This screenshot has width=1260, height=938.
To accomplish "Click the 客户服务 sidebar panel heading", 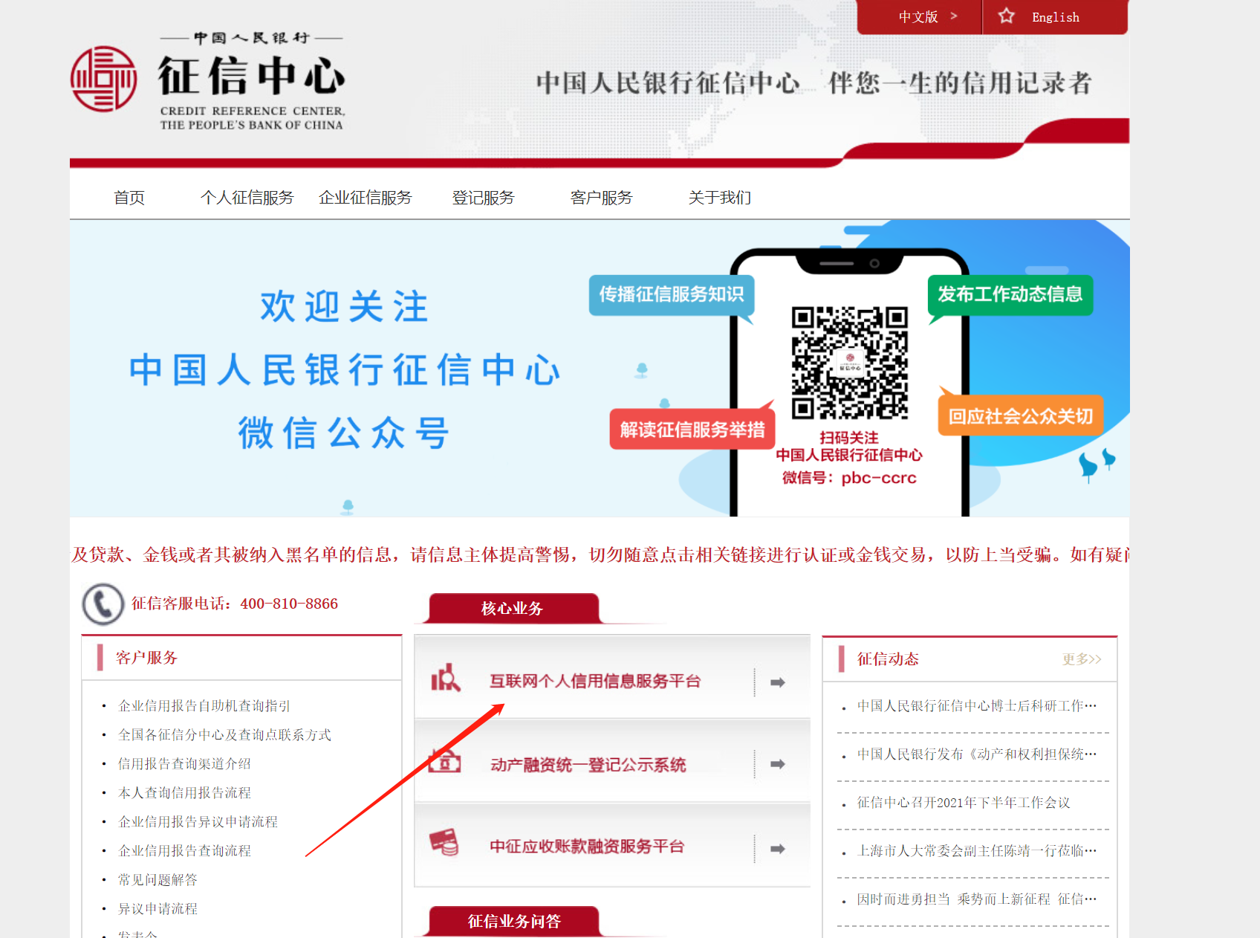I will [146, 658].
